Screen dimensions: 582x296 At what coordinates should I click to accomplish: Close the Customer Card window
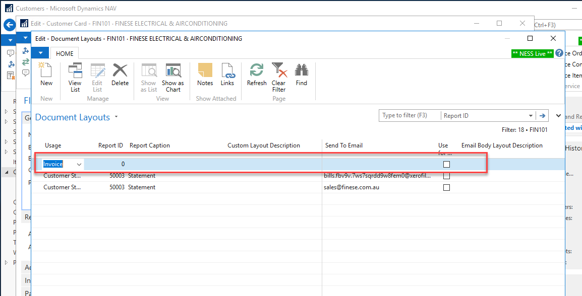point(522,23)
